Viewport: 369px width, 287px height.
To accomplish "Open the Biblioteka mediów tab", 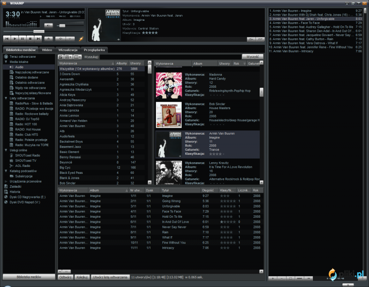I will (21, 50).
